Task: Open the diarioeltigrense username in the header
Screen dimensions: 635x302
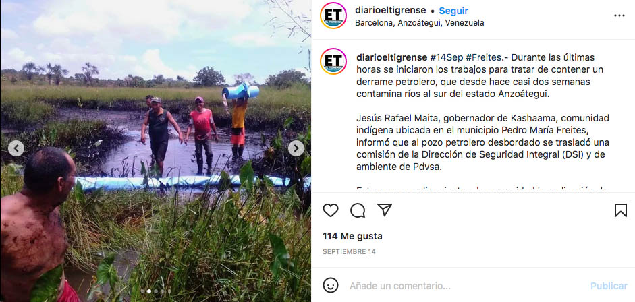Action: pos(391,11)
